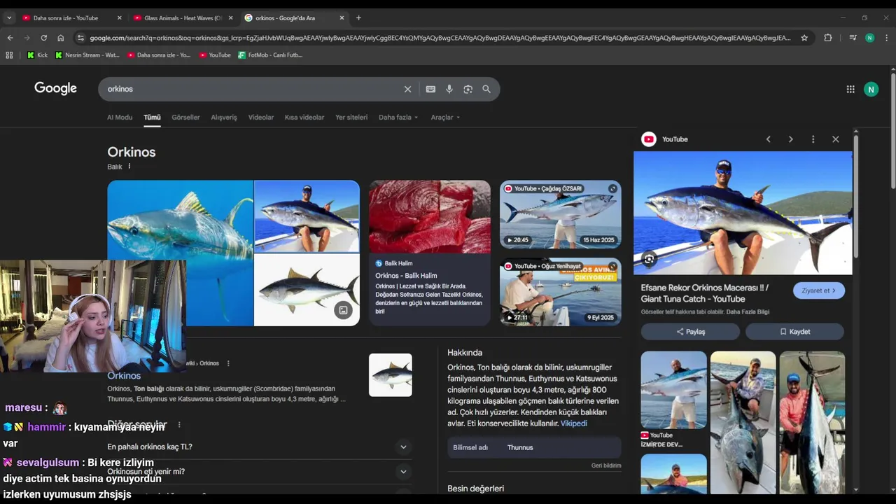
Task: Open İZMİR'DE DEV related YouTube image
Action: pos(674,399)
